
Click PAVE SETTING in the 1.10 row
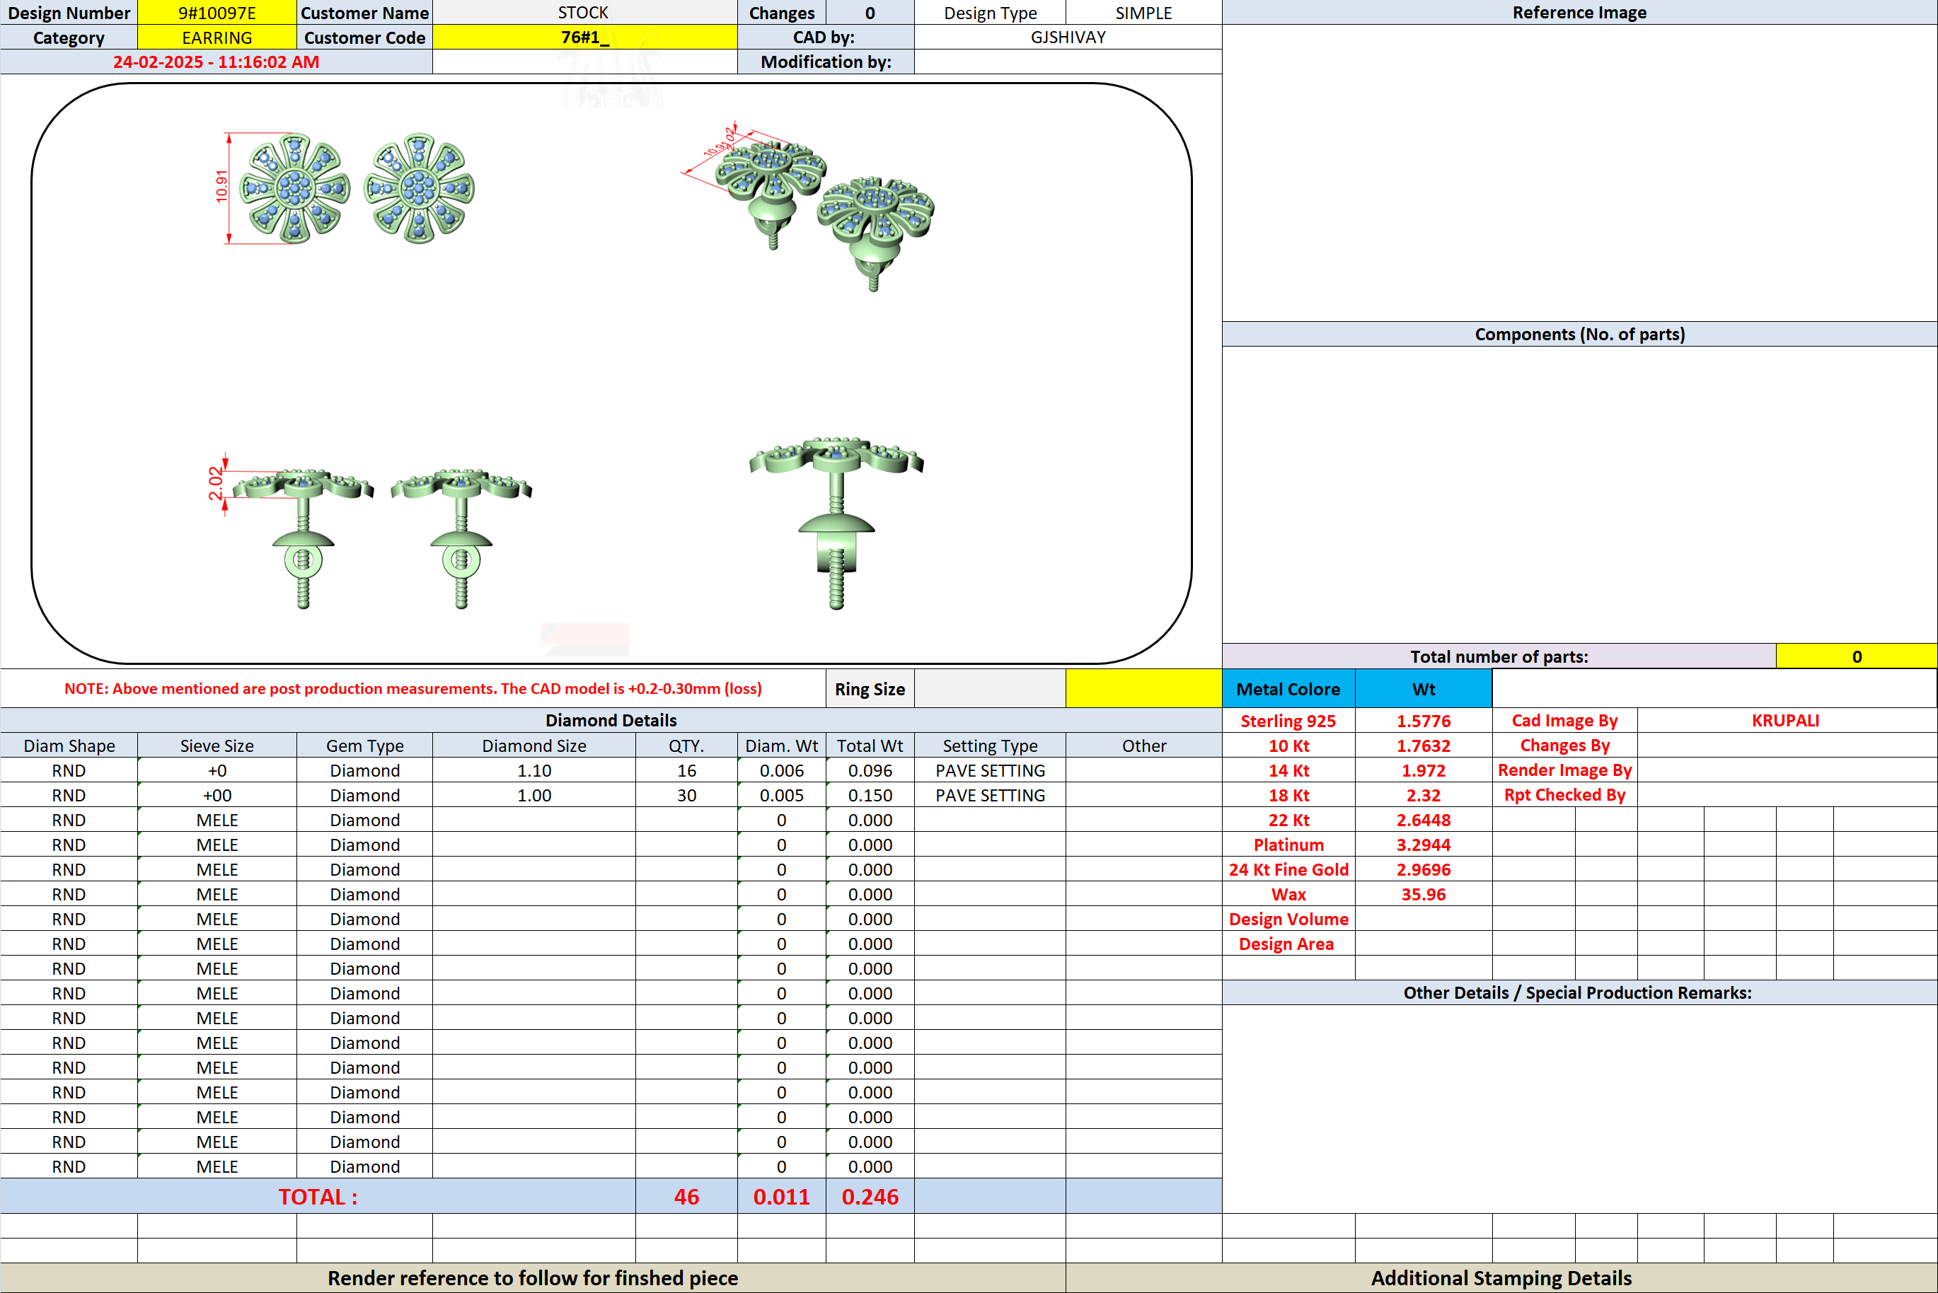point(990,770)
